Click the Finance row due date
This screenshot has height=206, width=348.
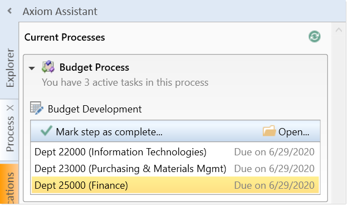click(274, 185)
